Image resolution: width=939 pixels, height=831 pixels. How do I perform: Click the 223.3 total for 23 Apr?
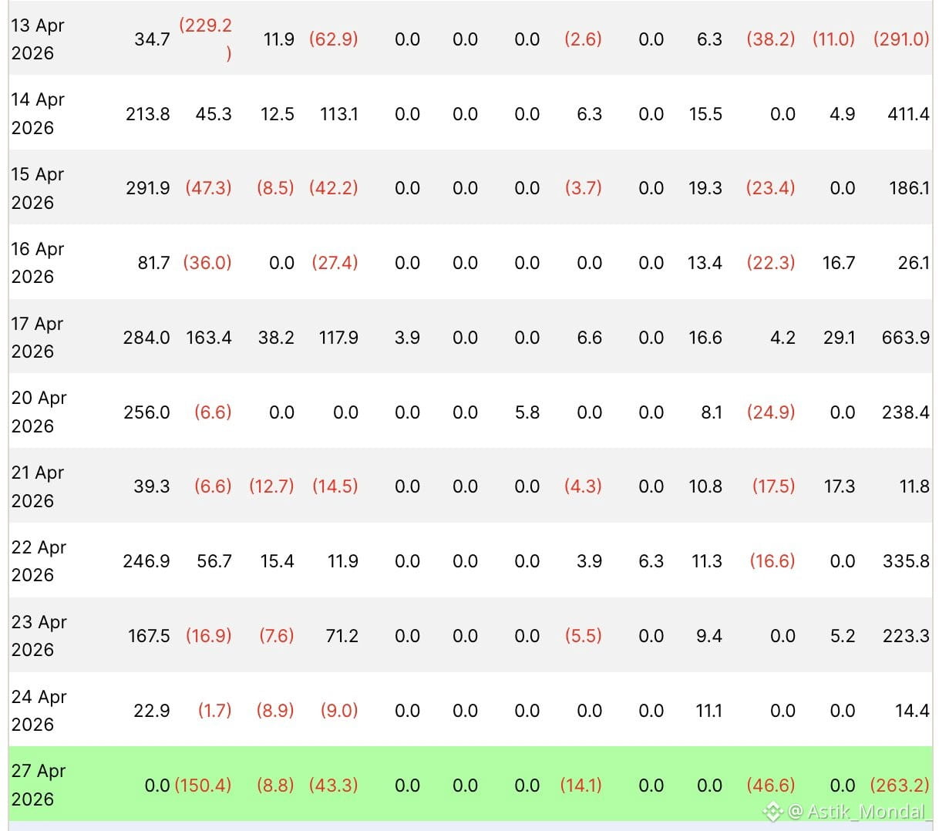point(906,636)
